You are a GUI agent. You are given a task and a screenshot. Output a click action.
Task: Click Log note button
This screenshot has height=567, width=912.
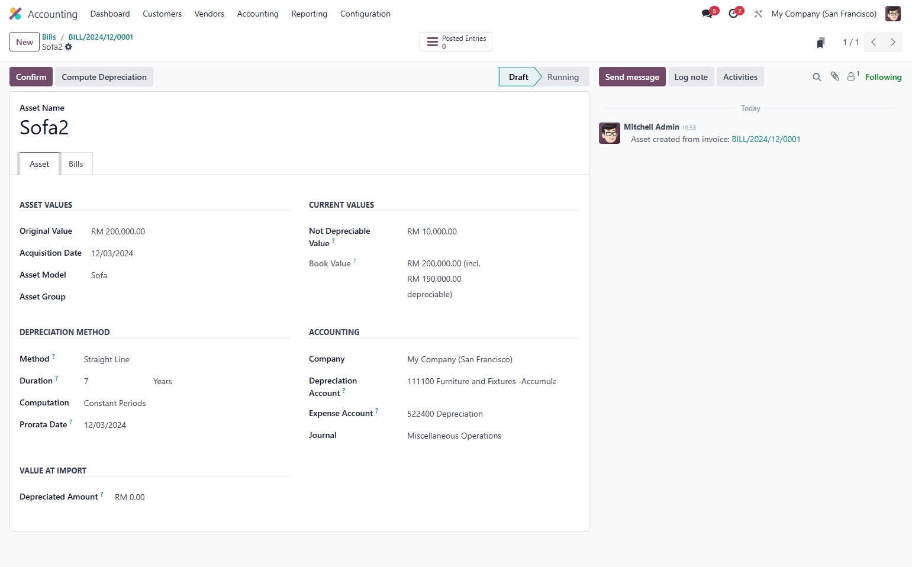coord(691,77)
